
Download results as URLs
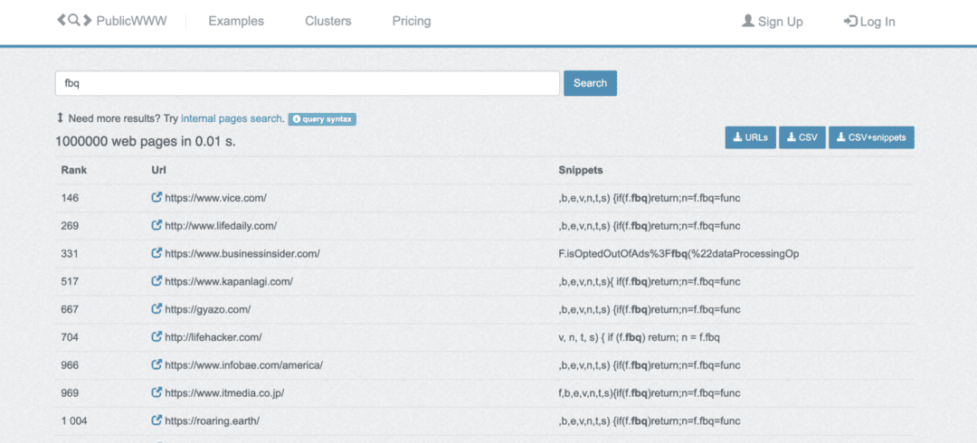(x=750, y=137)
